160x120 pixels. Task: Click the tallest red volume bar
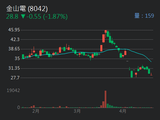pyautogui.click(x=105, y=99)
